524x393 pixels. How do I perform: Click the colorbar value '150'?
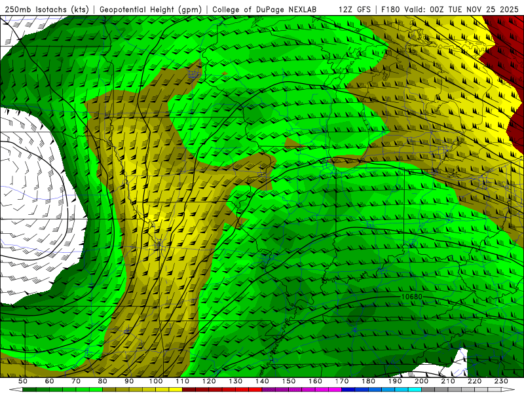point(289,381)
